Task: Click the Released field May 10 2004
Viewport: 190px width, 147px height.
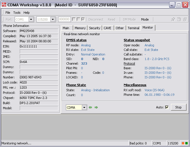Action: pyautogui.click(x=39, y=41)
